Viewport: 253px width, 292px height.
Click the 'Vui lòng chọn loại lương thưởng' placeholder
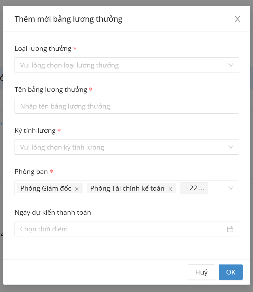tap(69, 65)
